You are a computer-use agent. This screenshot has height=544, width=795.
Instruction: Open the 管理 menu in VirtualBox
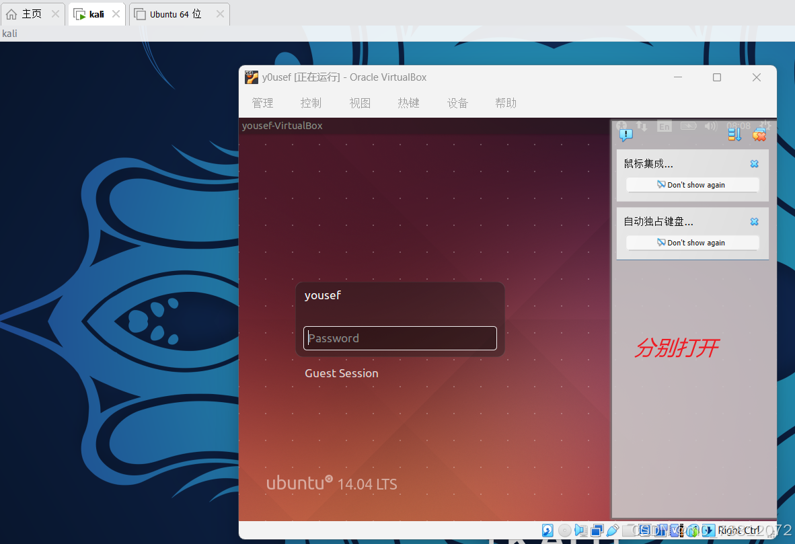[262, 103]
